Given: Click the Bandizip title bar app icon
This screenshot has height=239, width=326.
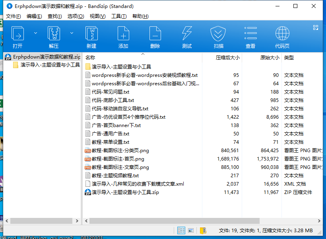Looking at the screenshot, I should 10,6.
